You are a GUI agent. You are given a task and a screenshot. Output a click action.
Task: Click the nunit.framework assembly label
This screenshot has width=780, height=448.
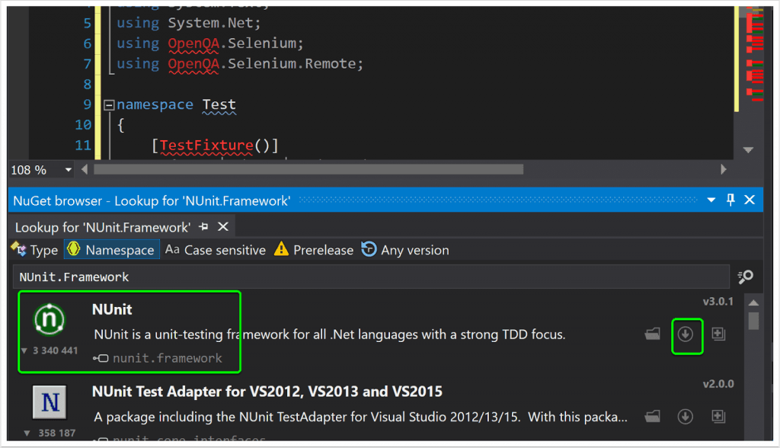coord(167,358)
